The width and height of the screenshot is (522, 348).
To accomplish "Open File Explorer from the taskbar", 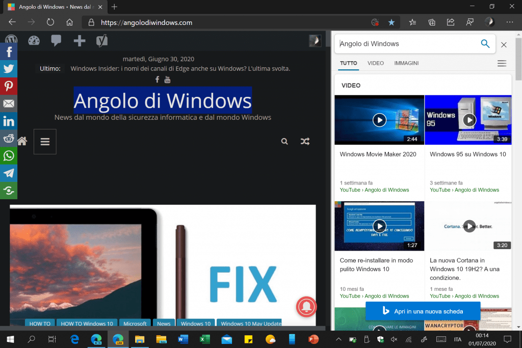I will pos(140,339).
